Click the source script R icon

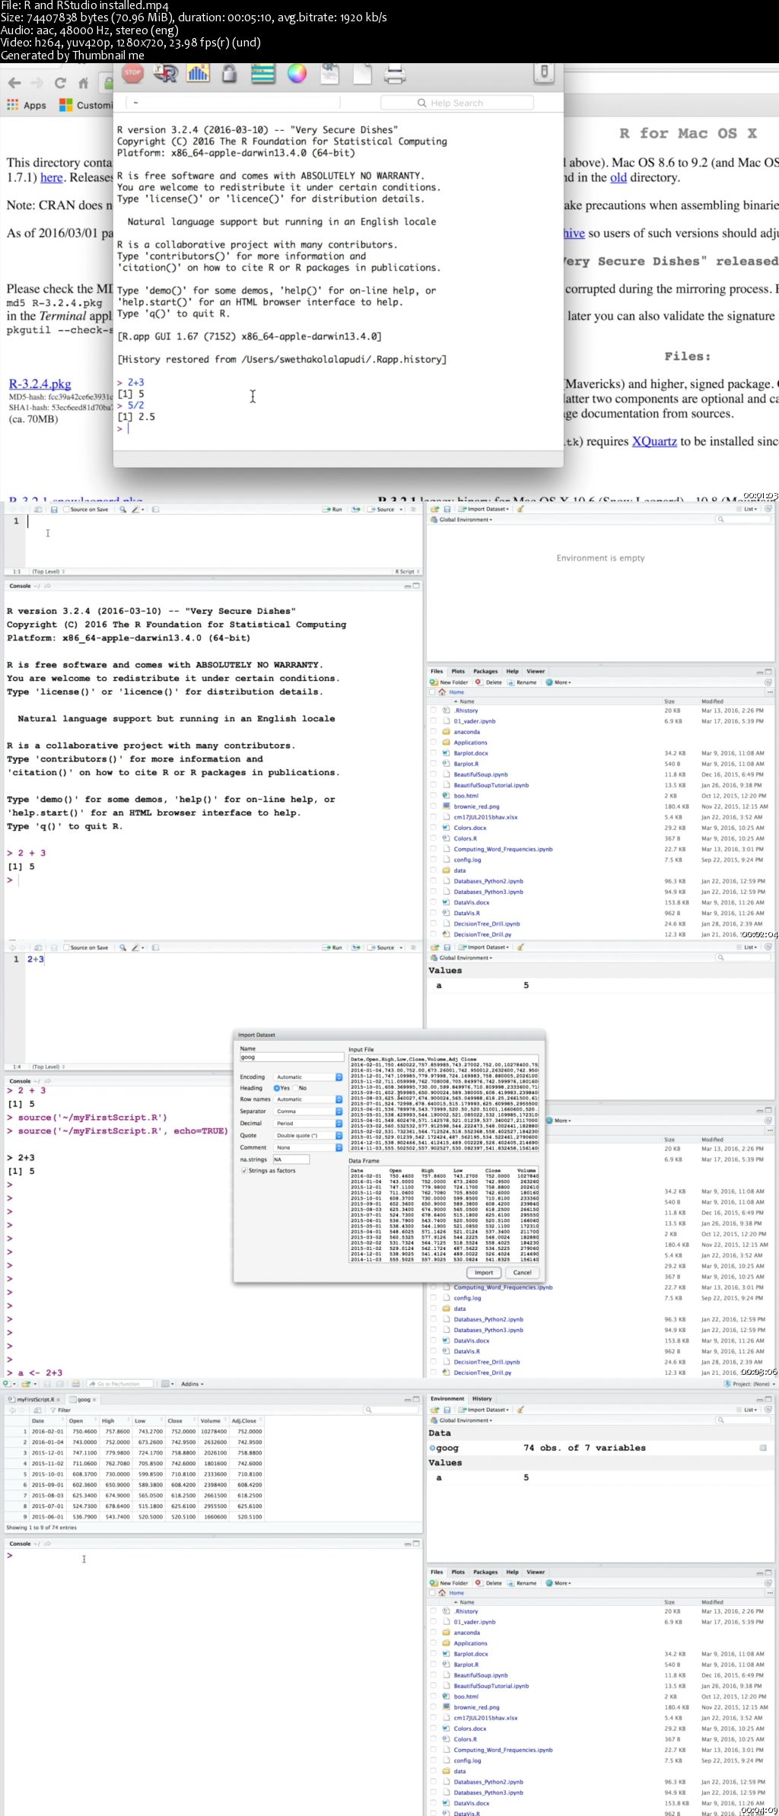[165, 73]
